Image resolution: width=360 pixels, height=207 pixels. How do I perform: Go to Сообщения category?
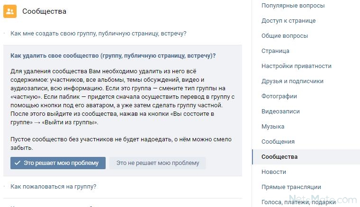click(278, 141)
